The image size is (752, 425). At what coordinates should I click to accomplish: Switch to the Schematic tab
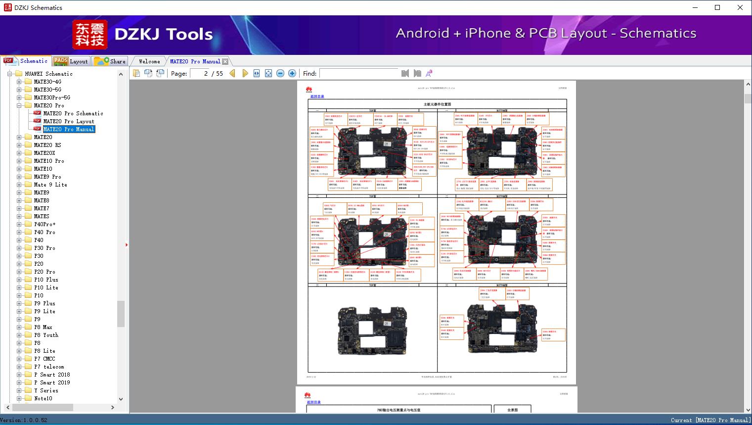[x=26, y=61]
